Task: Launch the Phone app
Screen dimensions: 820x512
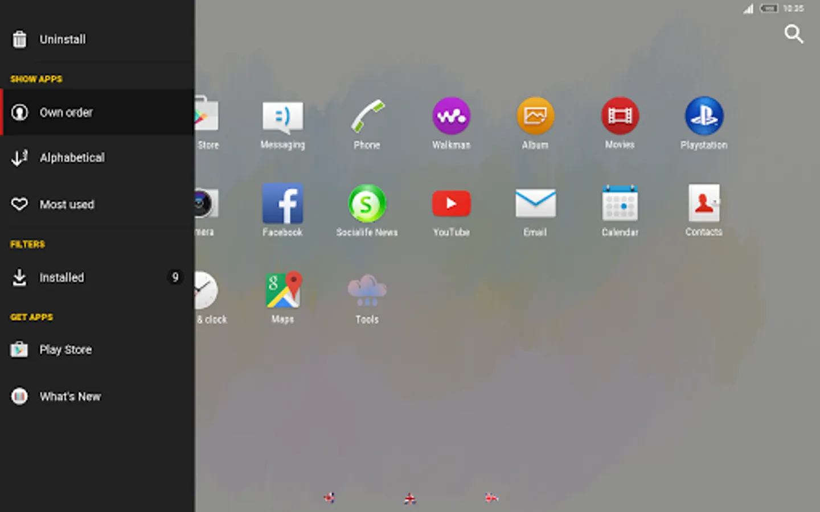Action: pyautogui.click(x=367, y=125)
